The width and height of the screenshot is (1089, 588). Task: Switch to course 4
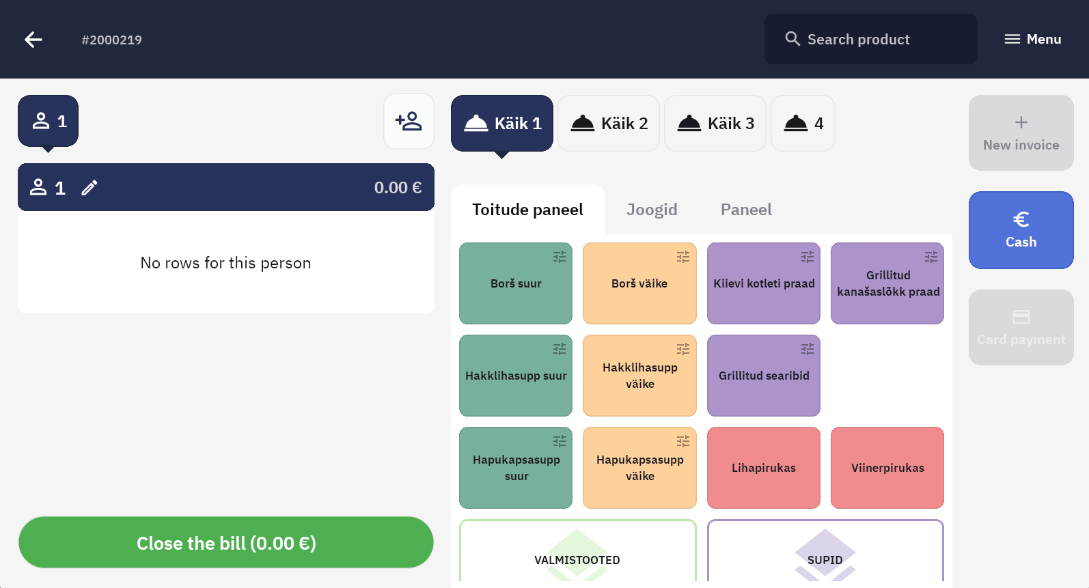[803, 124]
